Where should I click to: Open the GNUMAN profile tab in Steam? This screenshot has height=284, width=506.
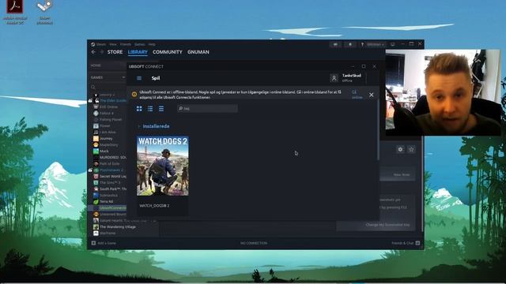click(198, 52)
